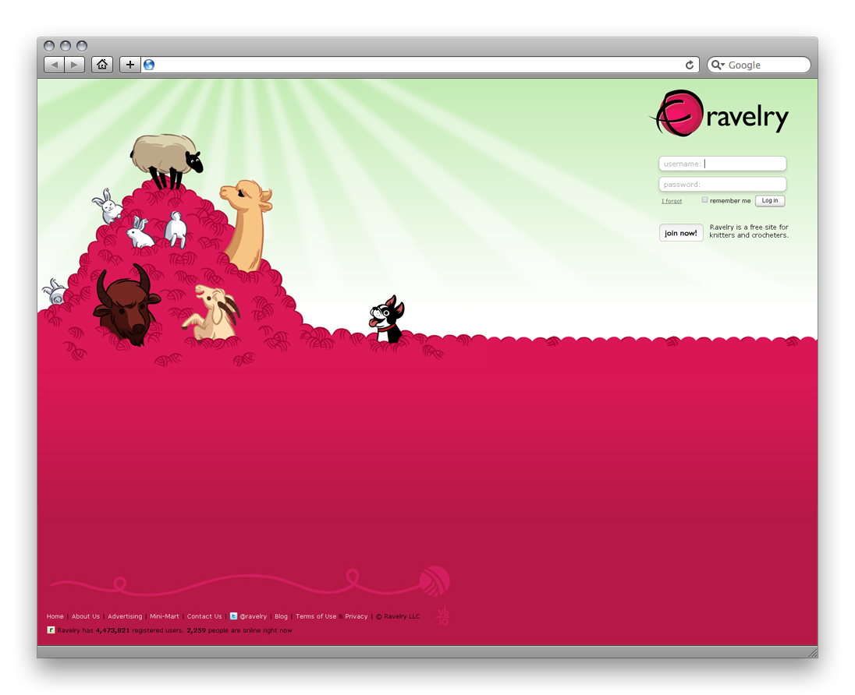855x695 pixels.
Task: Click the 'Log in' button
Action: [x=770, y=200]
